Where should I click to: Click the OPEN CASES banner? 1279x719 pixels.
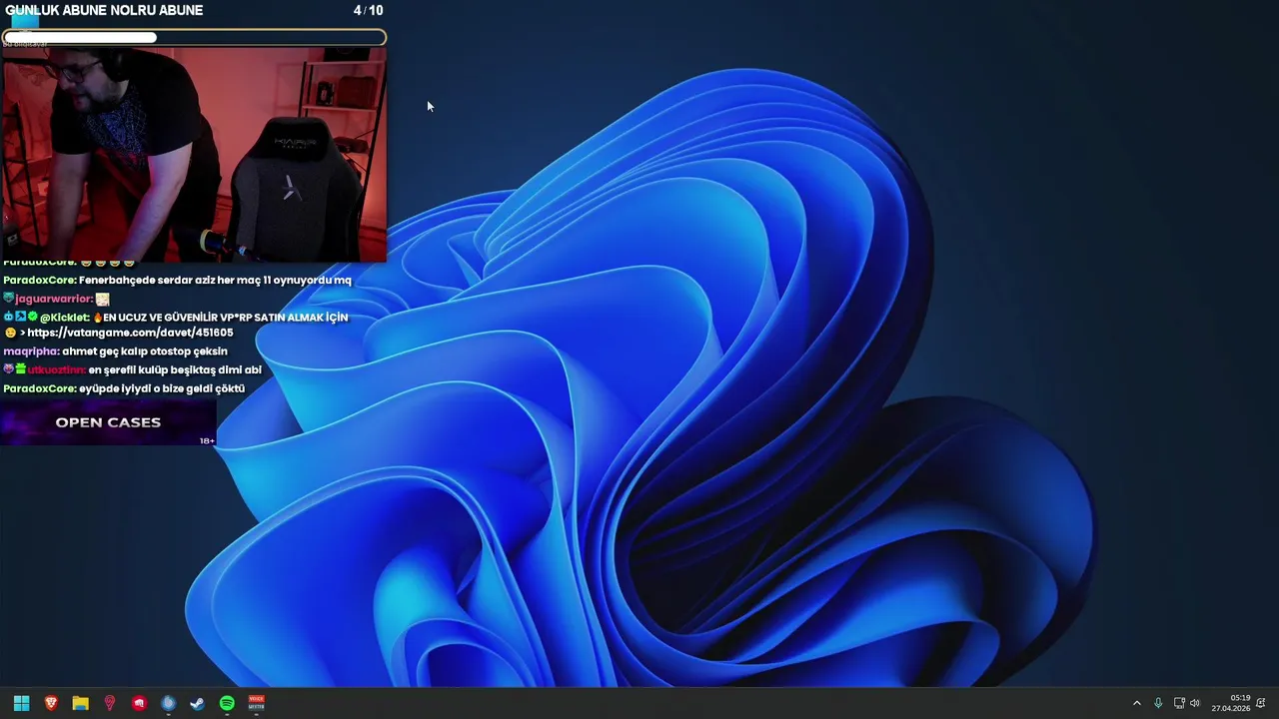tap(108, 422)
